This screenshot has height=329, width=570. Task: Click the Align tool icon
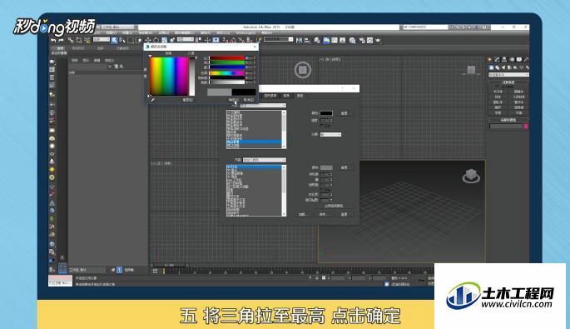pyautogui.click(x=307, y=40)
